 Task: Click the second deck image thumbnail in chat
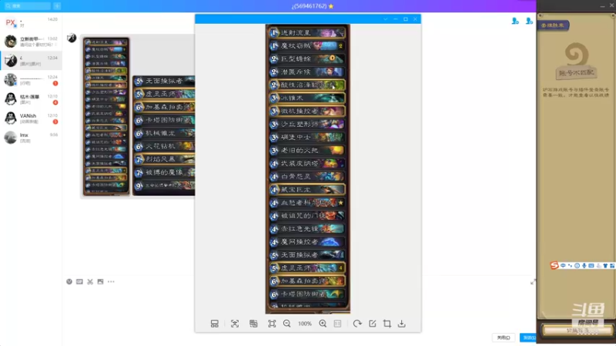coord(163,135)
